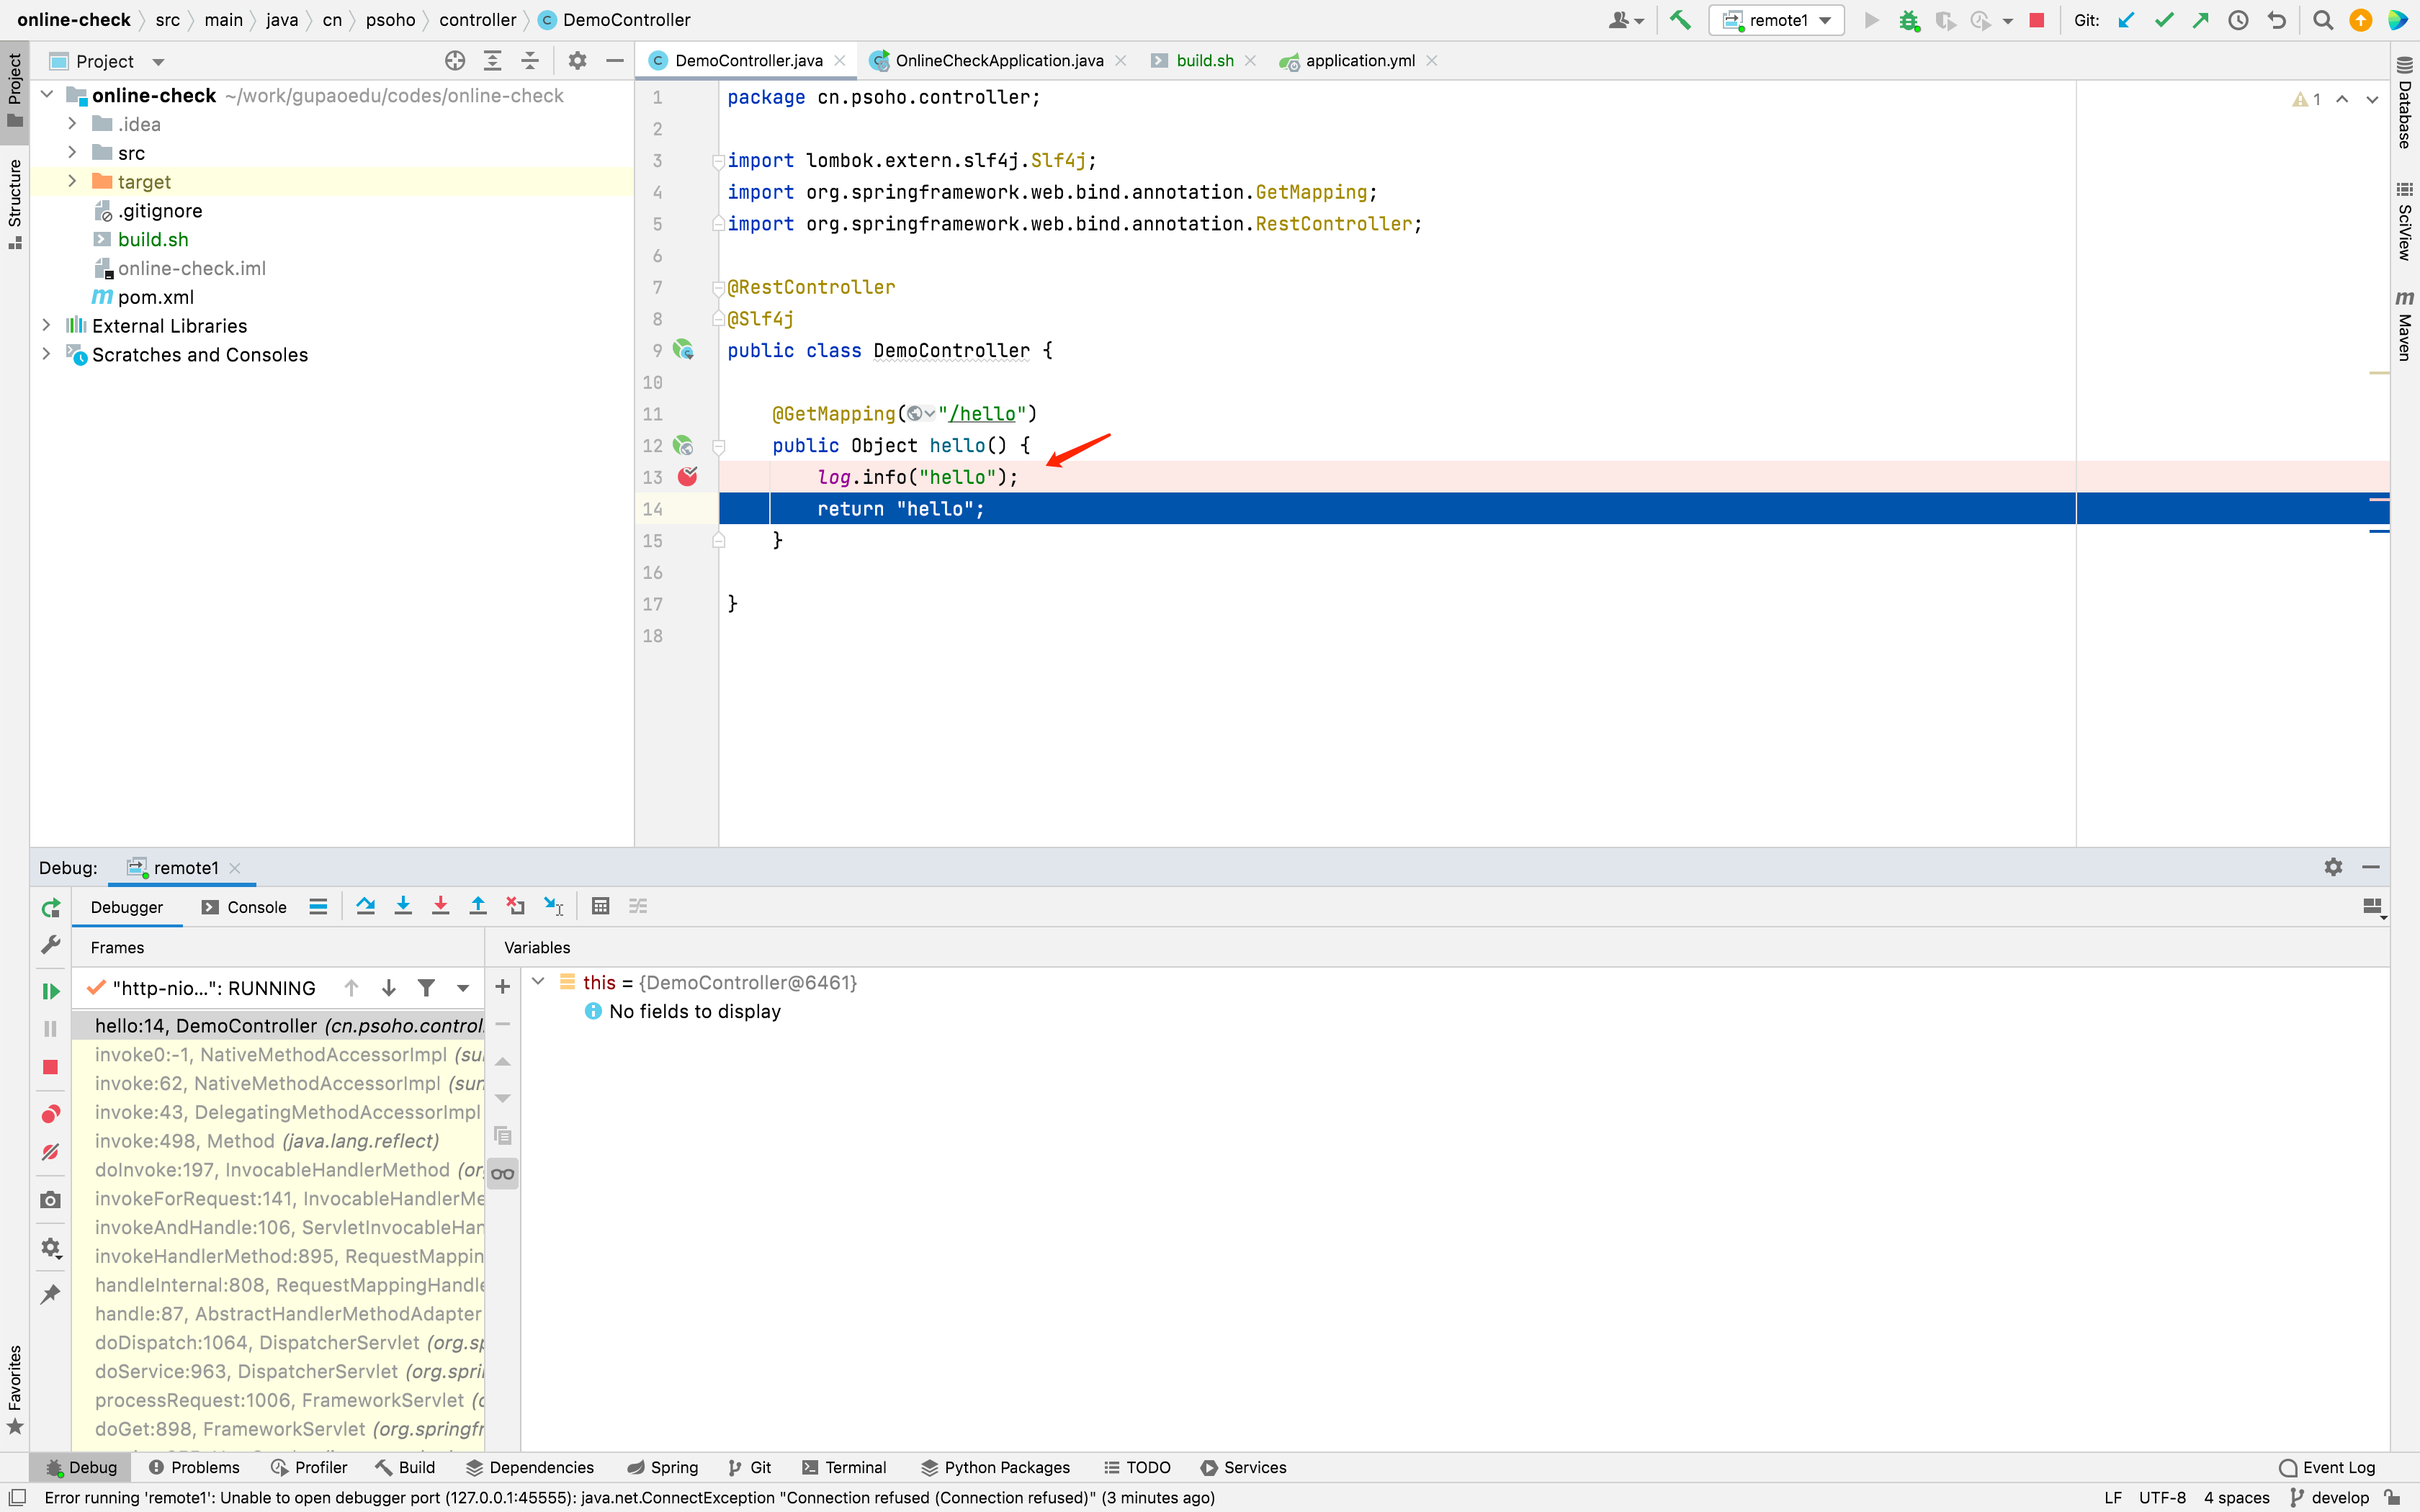Toggle frames filter funnel icon
The width and height of the screenshot is (2420, 1512).
click(x=426, y=988)
